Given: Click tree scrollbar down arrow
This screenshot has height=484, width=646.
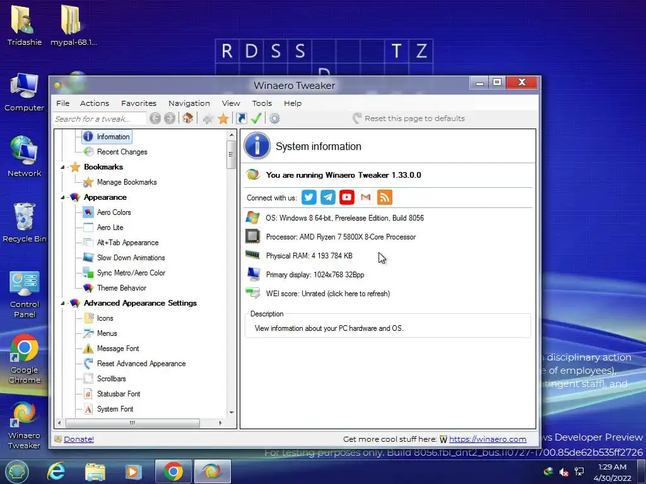Looking at the screenshot, I should [x=232, y=412].
